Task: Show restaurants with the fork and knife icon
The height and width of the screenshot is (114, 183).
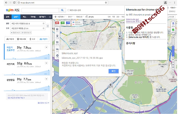Action: tap(57, 43)
